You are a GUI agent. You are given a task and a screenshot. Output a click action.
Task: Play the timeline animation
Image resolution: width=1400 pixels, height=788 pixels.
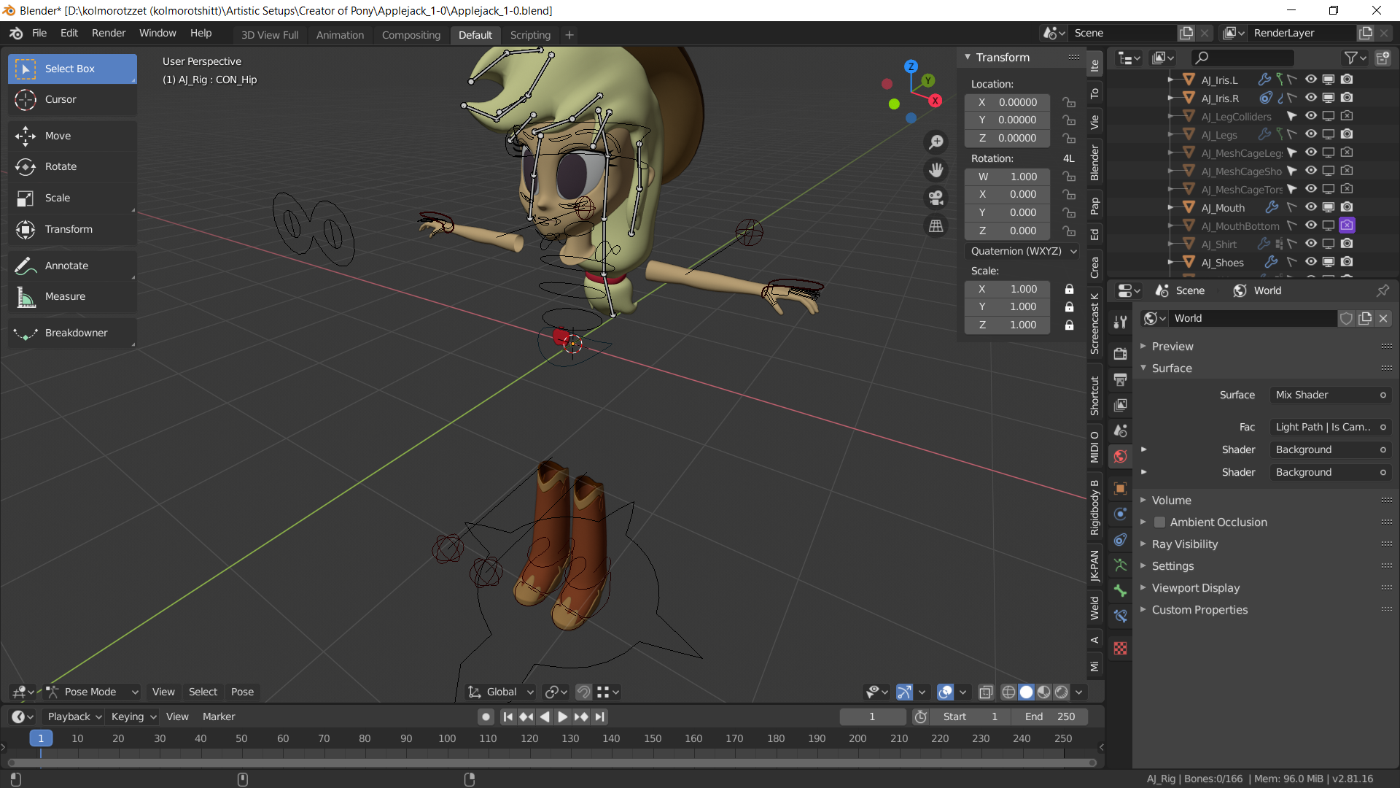click(562, 716)
